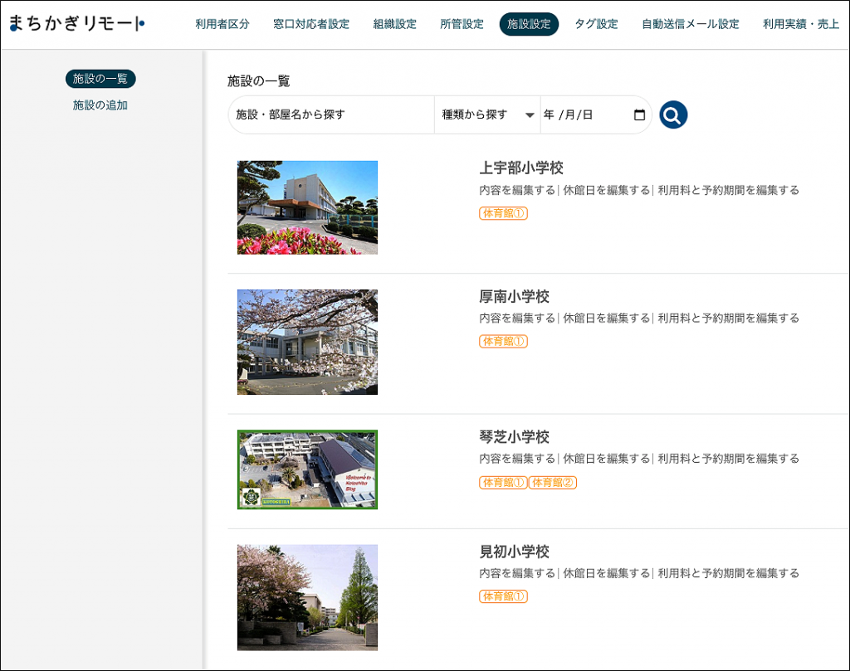
Task: Edit closed days of 見初小学校
Action: 606,573
